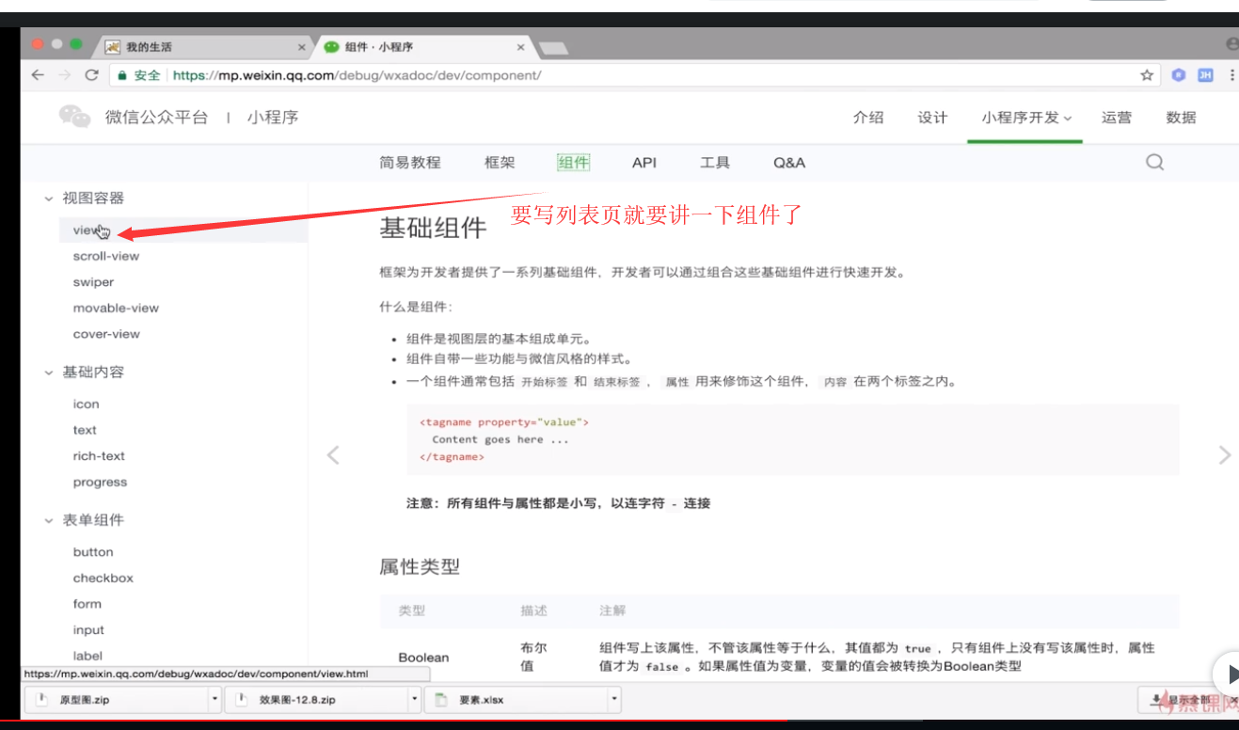
Task: Open the input component link
Action: (x=88, y=630)
